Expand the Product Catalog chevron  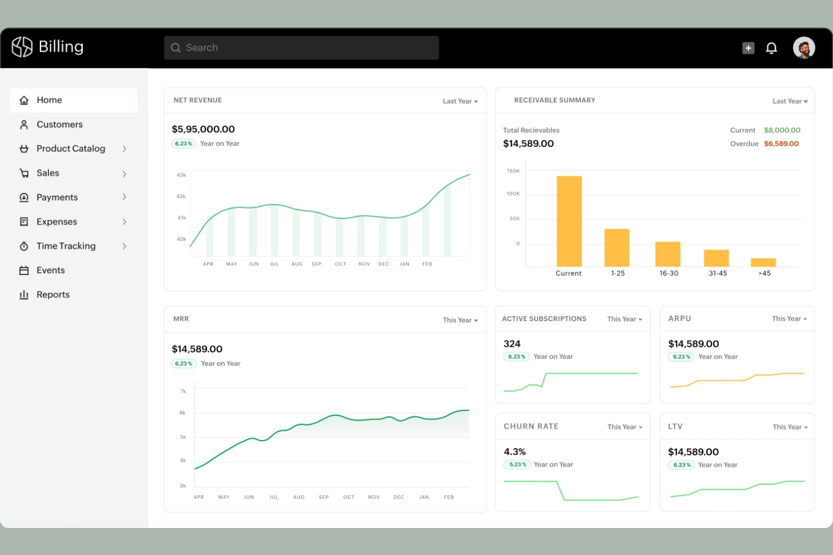(x=124, y=148)
